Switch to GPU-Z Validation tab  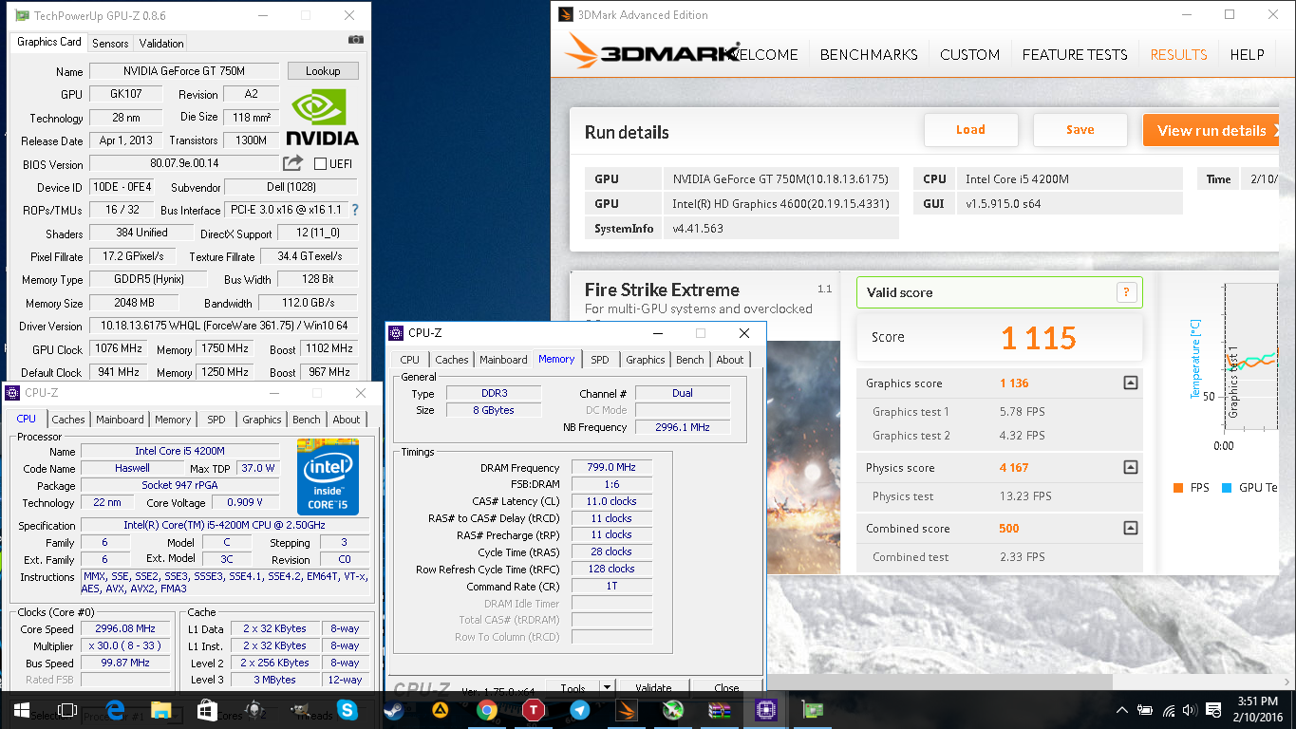(161, 44)
